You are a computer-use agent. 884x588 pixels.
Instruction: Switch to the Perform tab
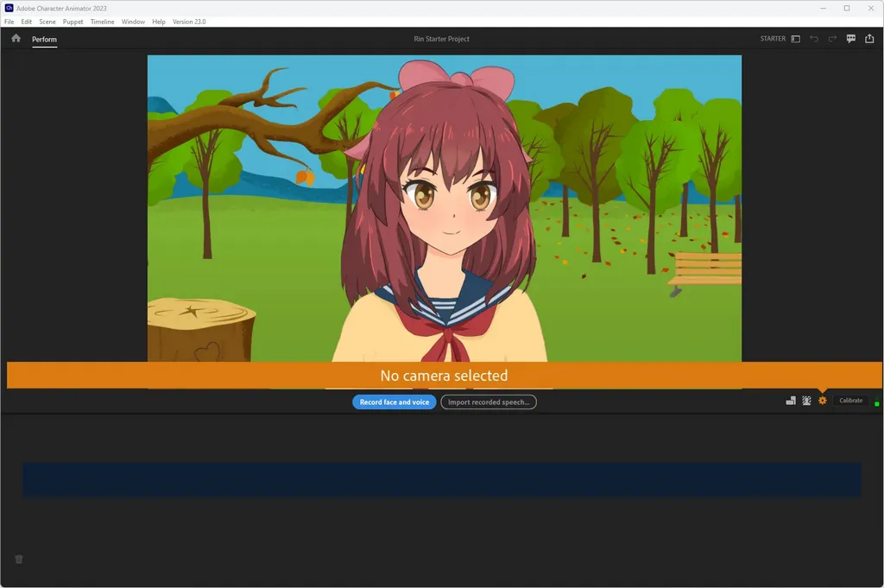44,40
